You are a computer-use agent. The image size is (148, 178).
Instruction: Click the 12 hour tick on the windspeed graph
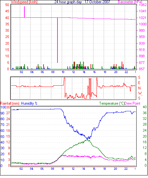73,72
